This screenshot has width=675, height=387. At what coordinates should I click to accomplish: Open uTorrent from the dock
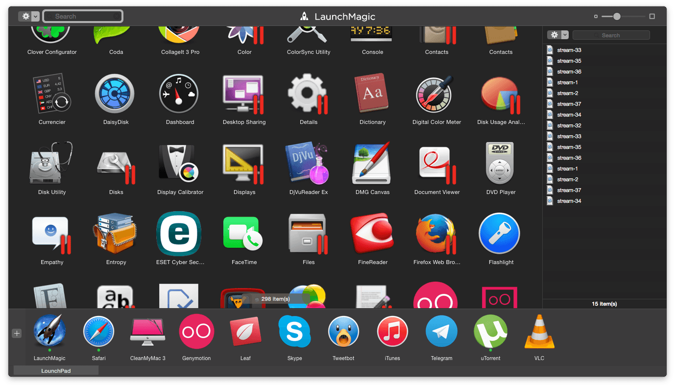tap(490, 331)
